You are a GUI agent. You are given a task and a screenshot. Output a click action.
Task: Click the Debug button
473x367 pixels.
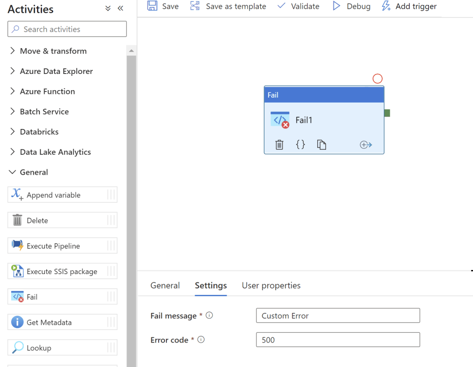pos(351,6)
